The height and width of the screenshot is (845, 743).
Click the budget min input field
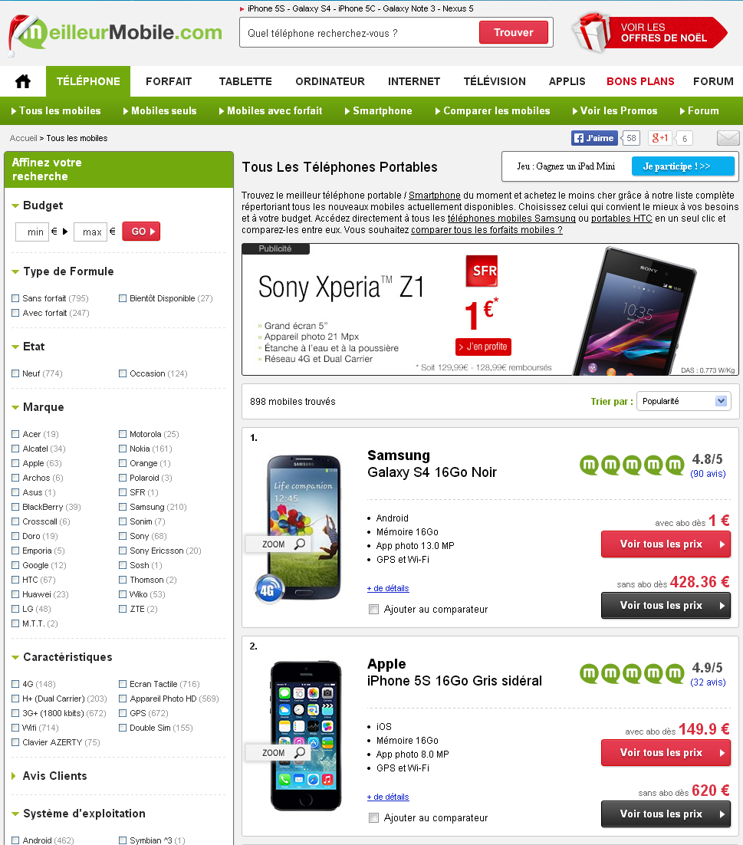32,232
